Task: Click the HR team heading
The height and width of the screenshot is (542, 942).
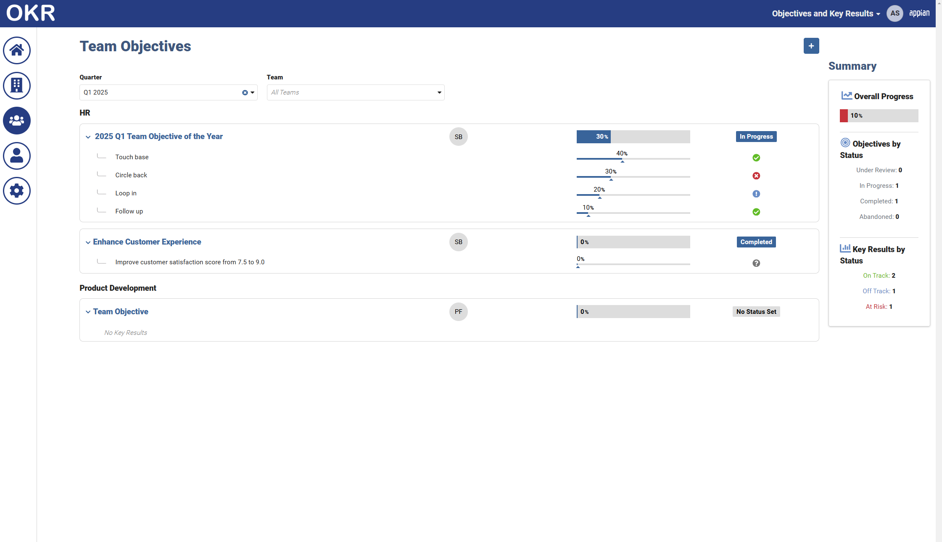Action: [85, 113]
